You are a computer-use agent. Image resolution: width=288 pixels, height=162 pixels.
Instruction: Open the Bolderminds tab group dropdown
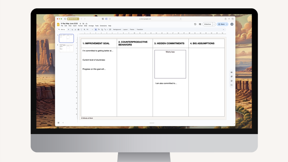pos(73,19)
